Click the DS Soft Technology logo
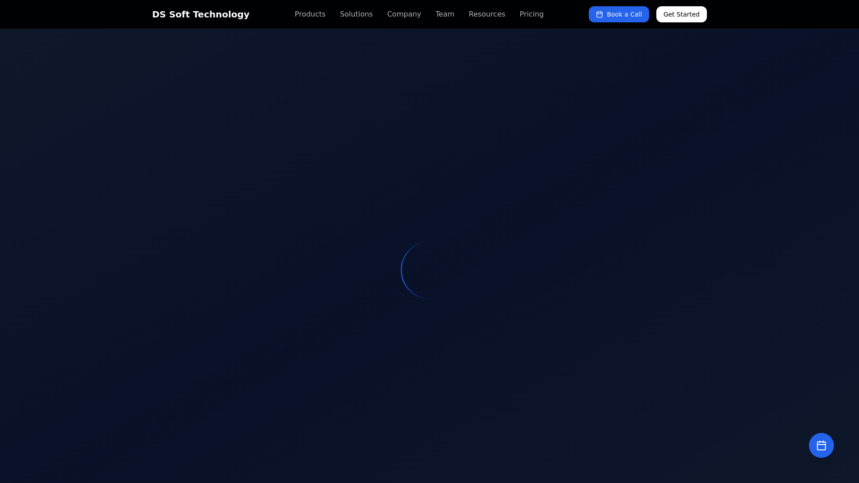The image size is (859, 483). pos(201,14)
